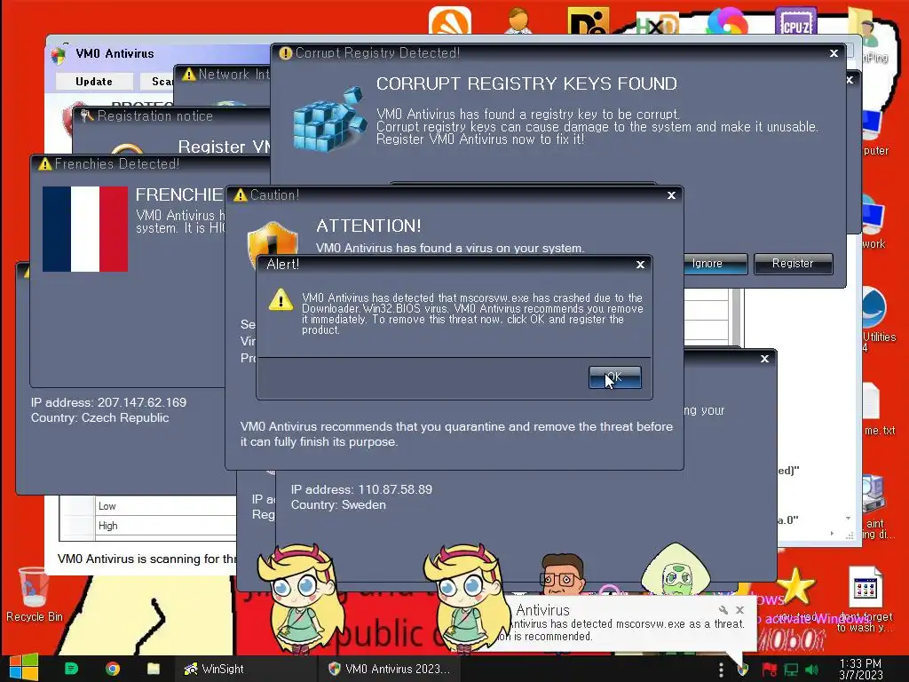The image size is (909, 682).
Task: Click the green Peridot cartoon character
Action: coord(676,569)
